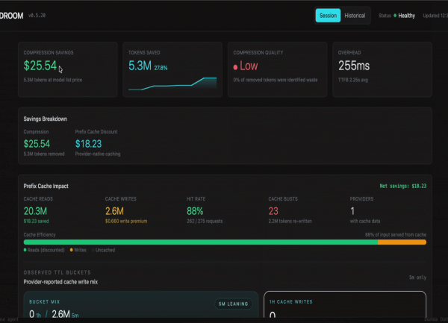Click the TTFB 2.25s avg text
The width and height of the screenshot is (448, 323).
(x=353, y=80)
